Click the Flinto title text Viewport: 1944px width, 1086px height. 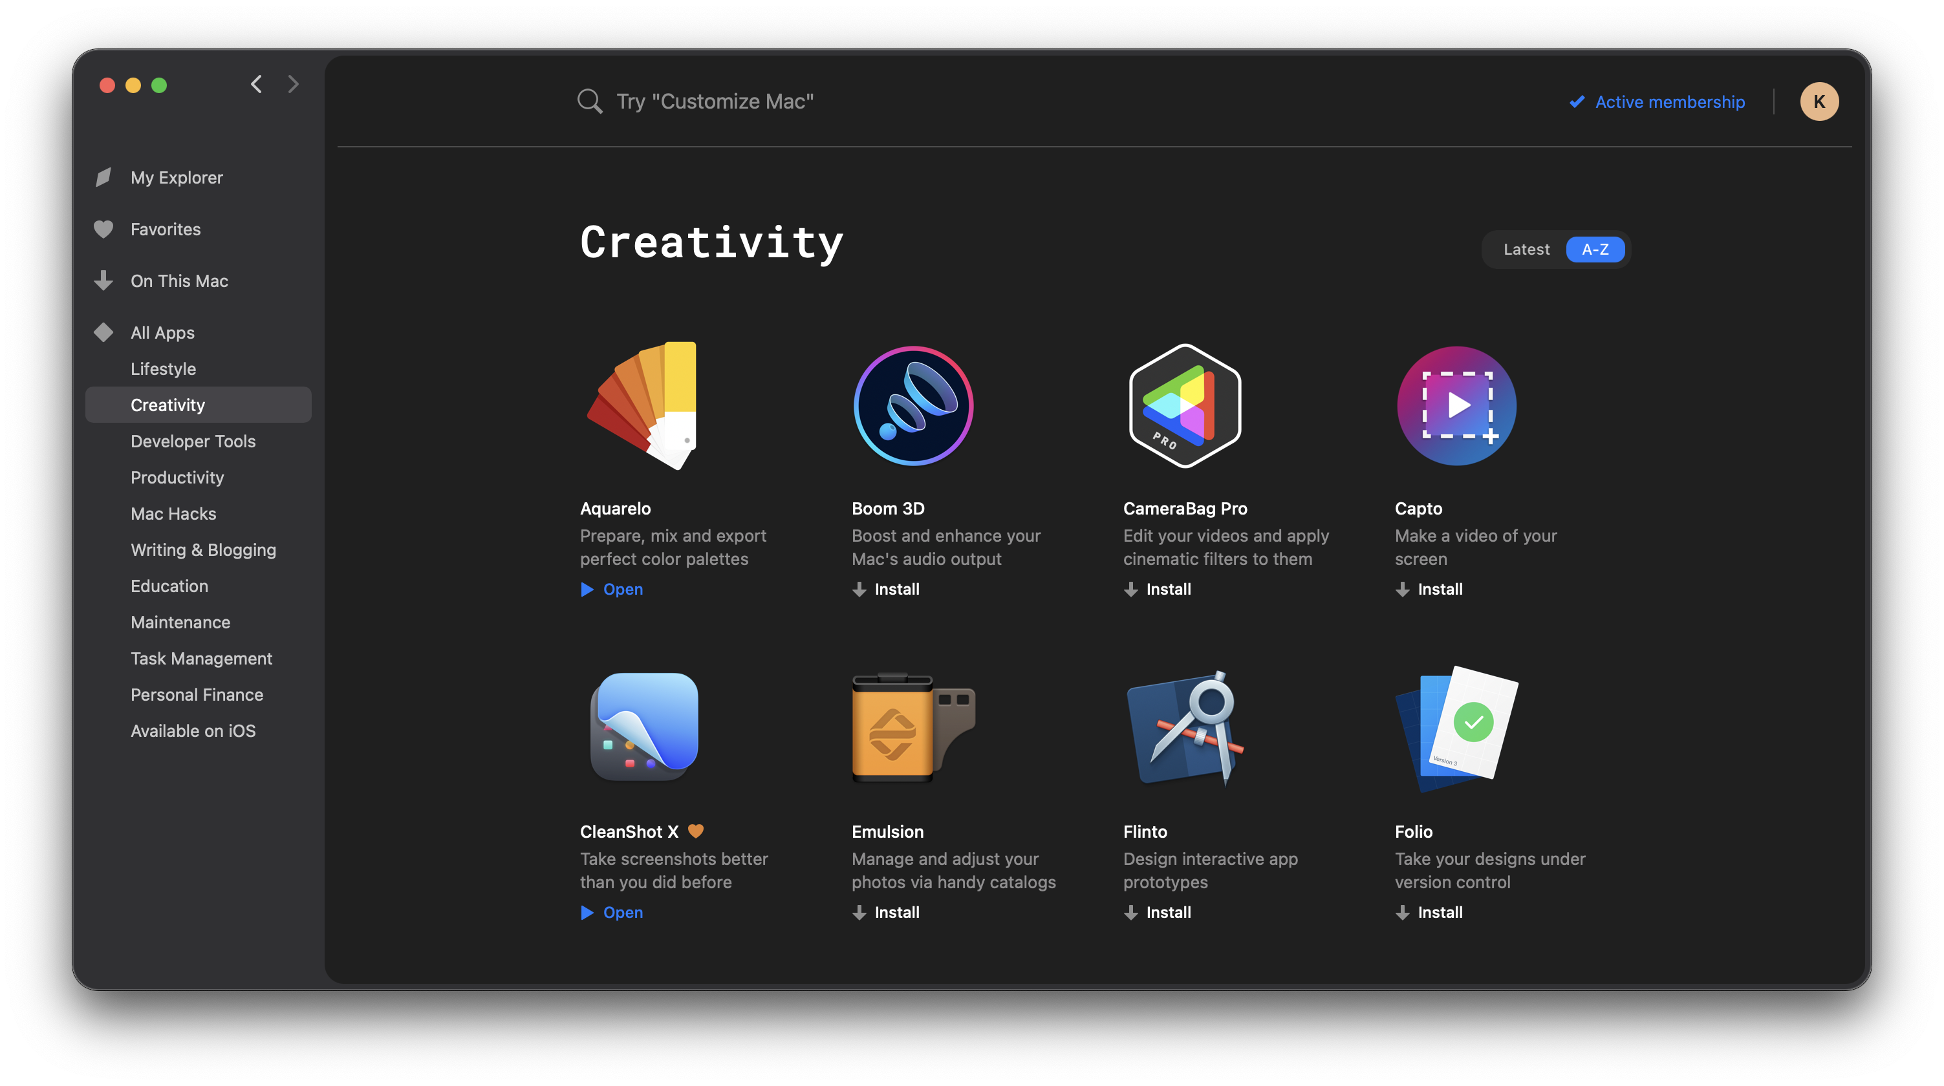click(1145, 831)
